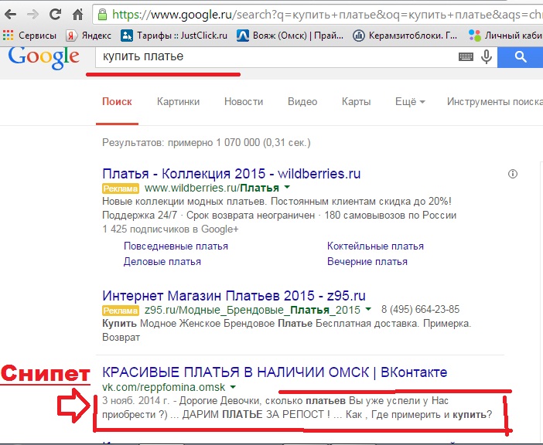Open the Повседневные платья sitelink
543x445 pixels.
click(x=176, y=246)
